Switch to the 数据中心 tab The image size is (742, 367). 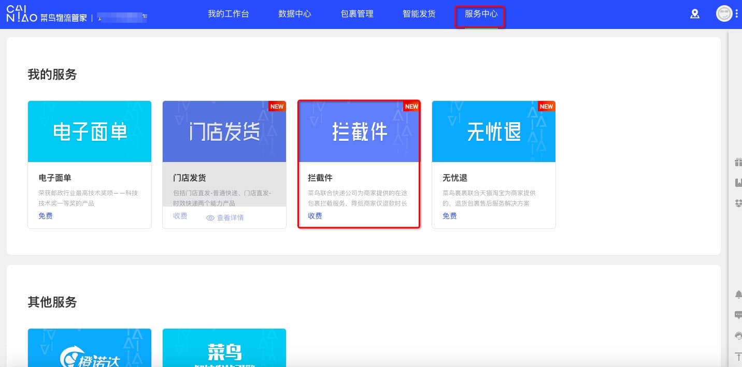tap(294, 14)
